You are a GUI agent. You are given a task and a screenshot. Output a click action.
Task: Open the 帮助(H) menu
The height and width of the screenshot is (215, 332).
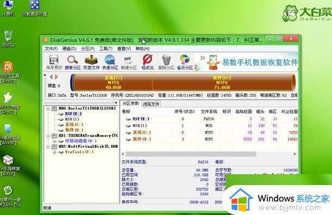pyautogui.click(x=143, y=49)
